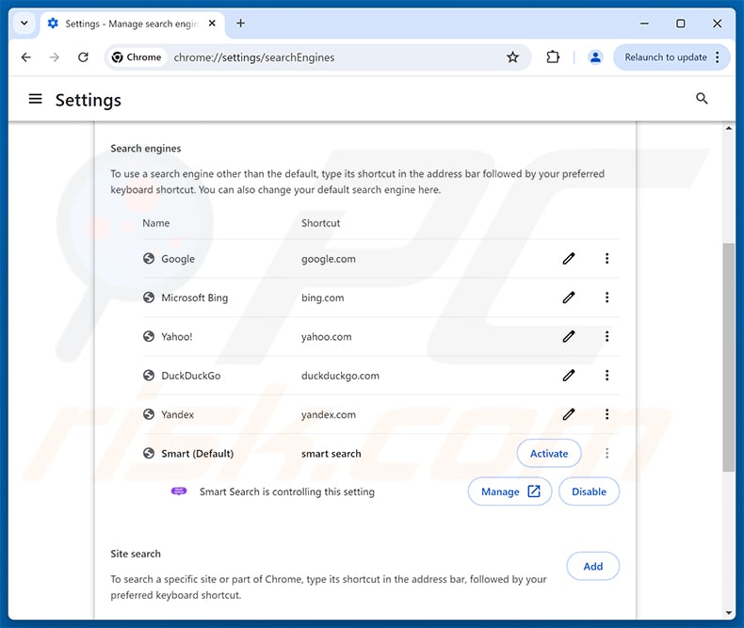Click the 'Search engines' heading
744x628 pixels.
tap(146, 149)
